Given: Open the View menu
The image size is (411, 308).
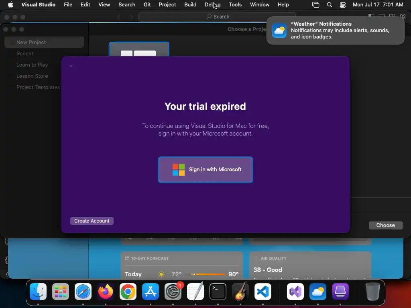Looking at the screenshot, I should click(x=104, y=5).
